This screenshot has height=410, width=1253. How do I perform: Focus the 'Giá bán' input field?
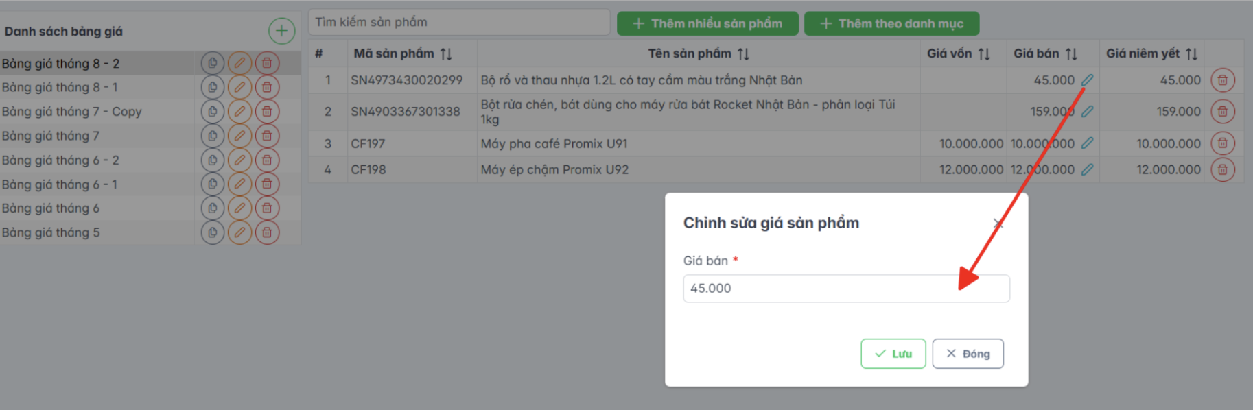(x=845, y=289)
